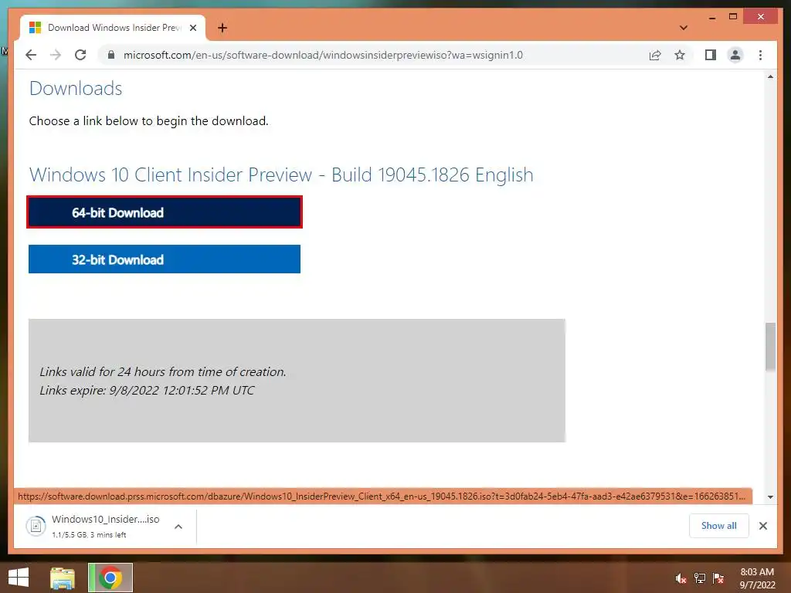Click 'Links valid for 24 hours' text
The height and width of the screenshot is (593, 791).
point(162,371)
